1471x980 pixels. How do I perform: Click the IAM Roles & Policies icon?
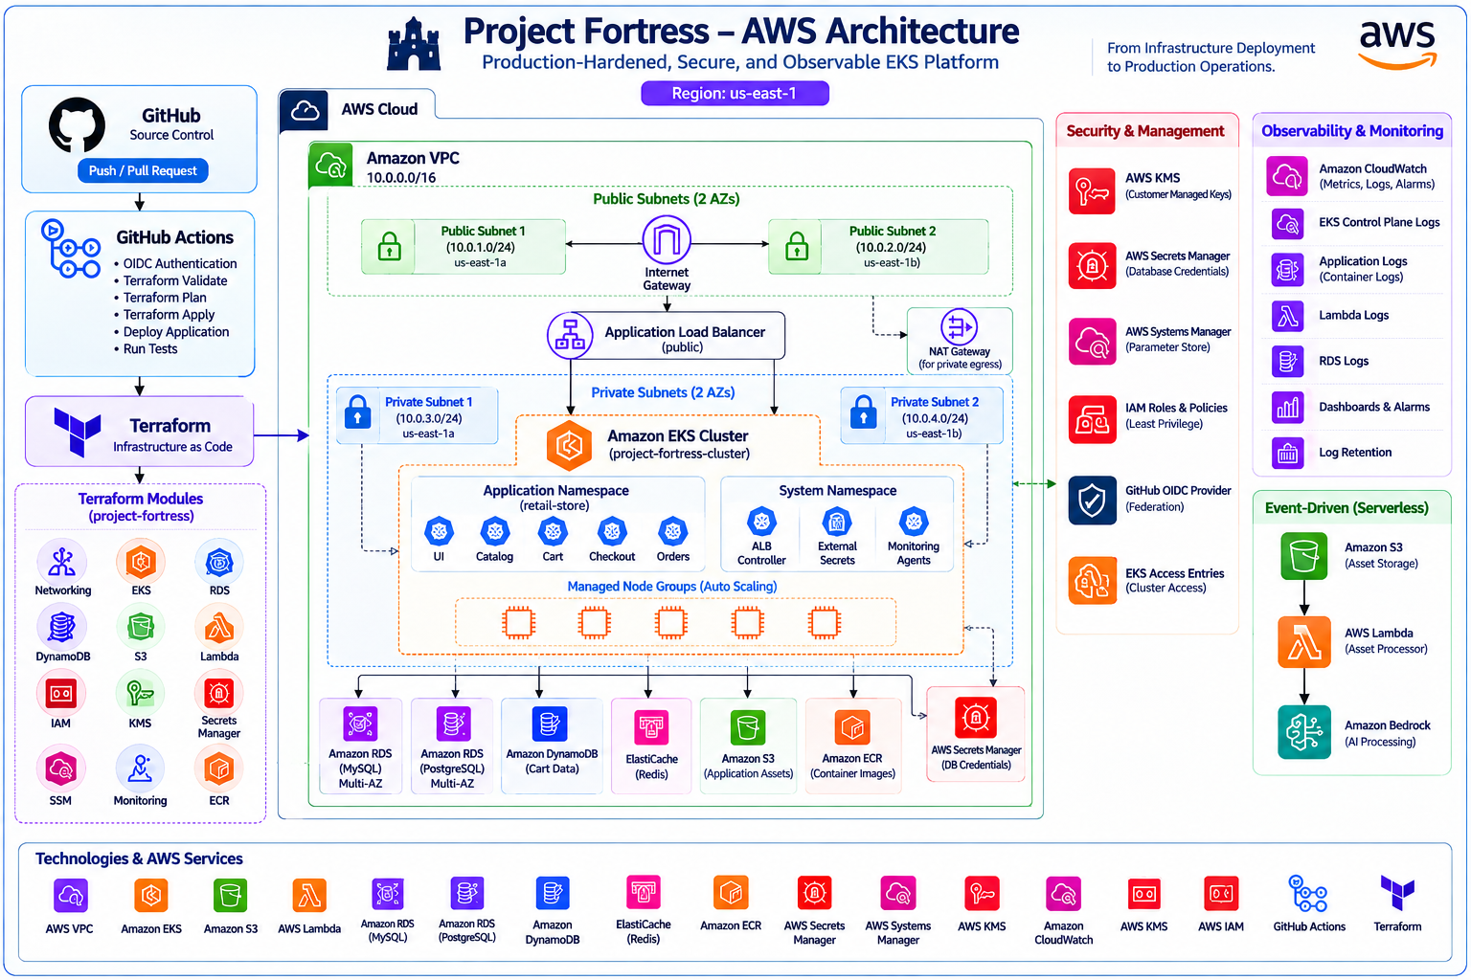pyautogui.click(x=1092, y=419)
